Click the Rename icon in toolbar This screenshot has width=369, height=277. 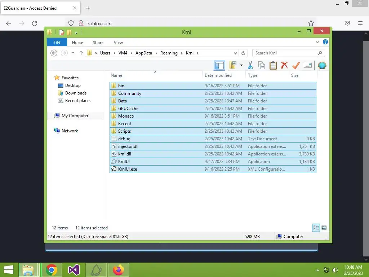(308, 65)
